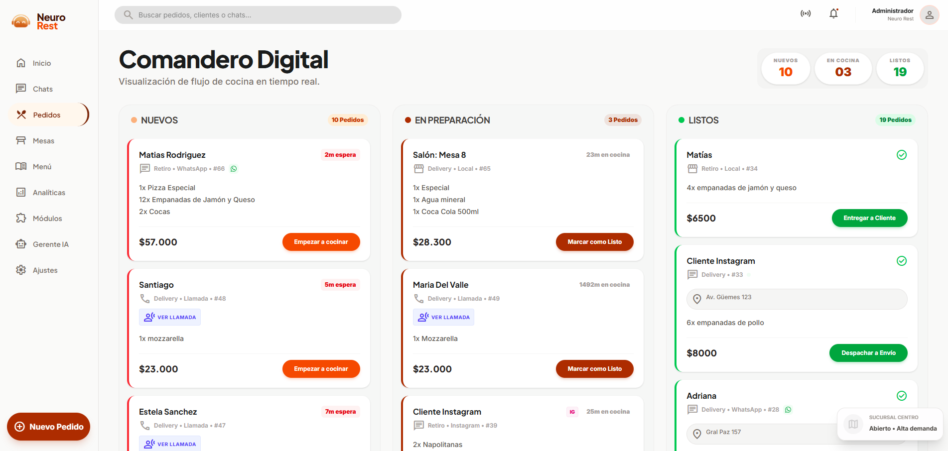Screen dimensions: 948x451
Task: Click the location pin beside Av. Güemes 123
Action: 697,299
